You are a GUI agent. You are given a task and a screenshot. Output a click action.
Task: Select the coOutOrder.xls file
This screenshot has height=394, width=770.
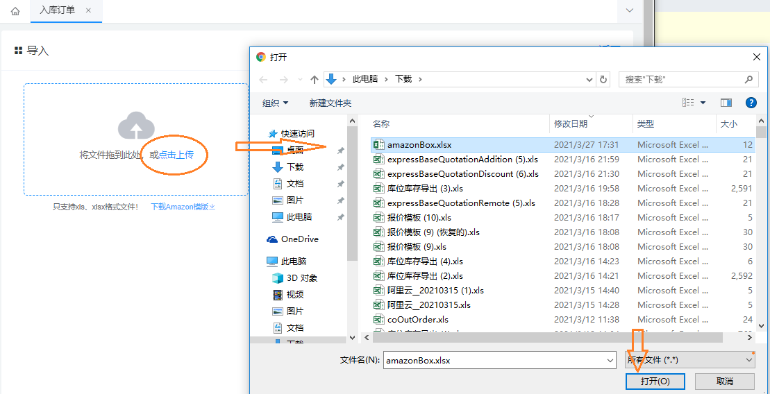tap(417, 320)
